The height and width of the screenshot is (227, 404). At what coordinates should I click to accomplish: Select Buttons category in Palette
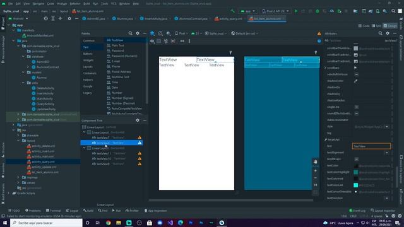point(88,54)
